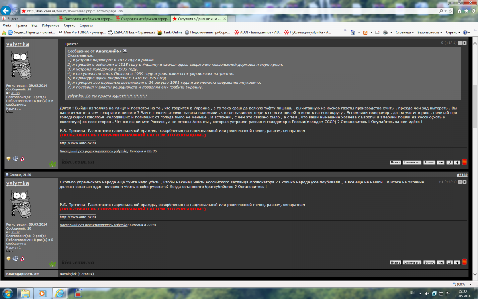Open the Безопасность dropdown menu
Image resolution: width=478 pixels, height=299 pixels.
point(430,32)
